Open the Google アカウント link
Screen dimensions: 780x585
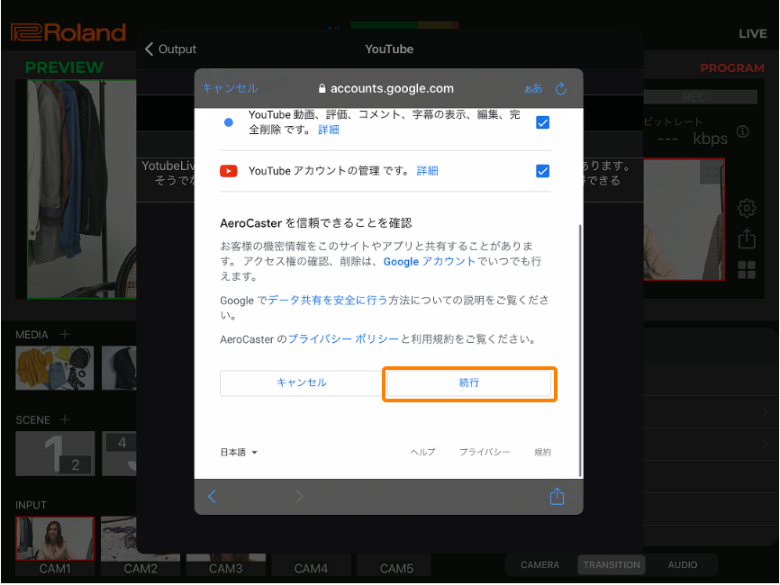(430, 261)
